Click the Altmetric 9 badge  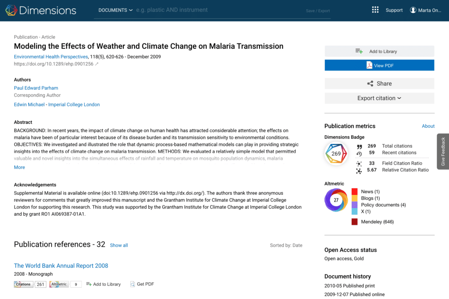65,285
